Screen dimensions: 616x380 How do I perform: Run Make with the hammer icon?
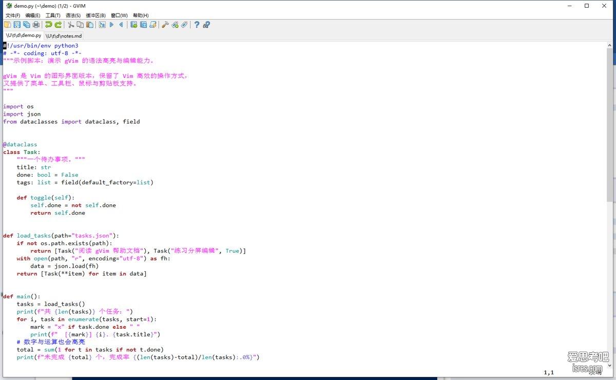tap(165, 25)
